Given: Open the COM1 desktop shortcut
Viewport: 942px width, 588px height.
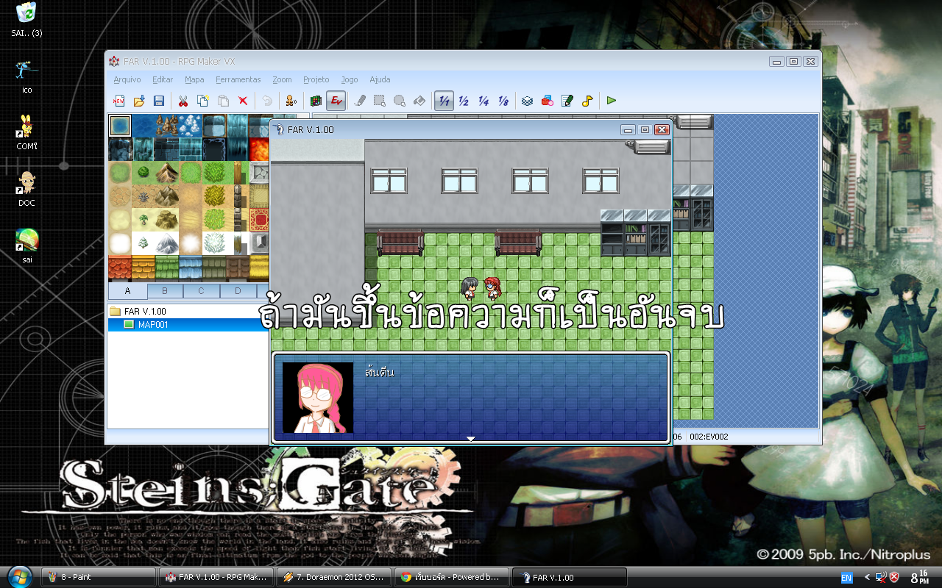Looking at the screenshot, I should point(27,133).
